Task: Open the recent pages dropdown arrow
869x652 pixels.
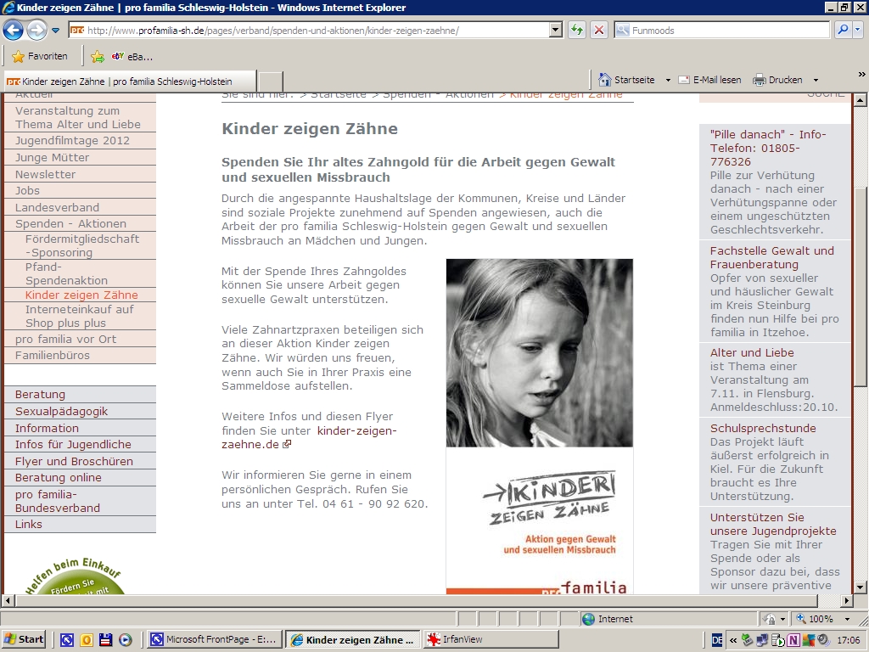Action: [x=55, y=31]
